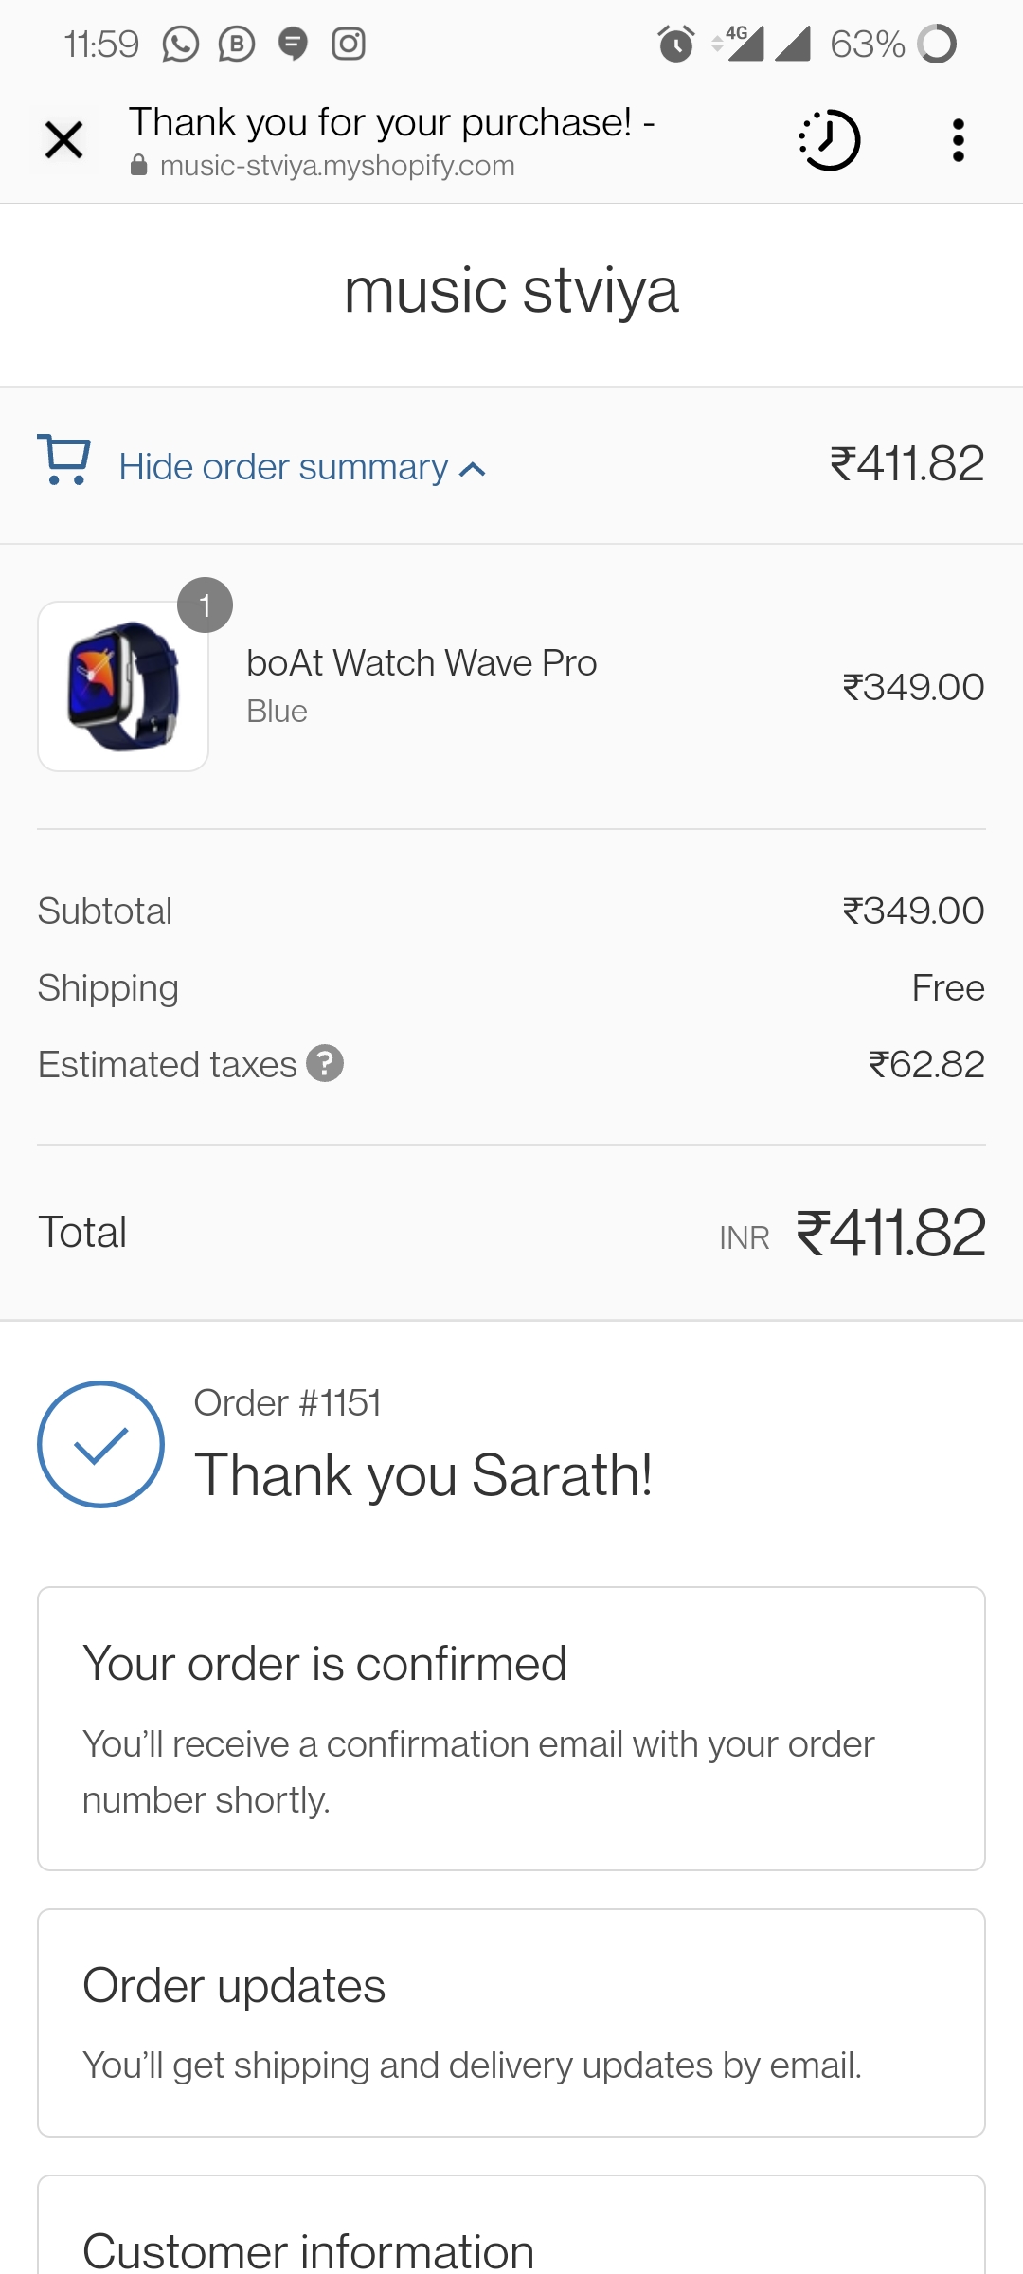This screenshot has height=2274, width=1023.
Task: Select the boAt Watch Wave Pro product name
Action: click(422, 663)
